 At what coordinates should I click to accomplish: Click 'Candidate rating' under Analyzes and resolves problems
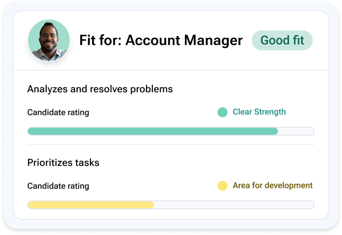58,112
